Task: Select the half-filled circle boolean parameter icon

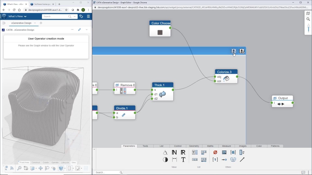Action: 165,159
